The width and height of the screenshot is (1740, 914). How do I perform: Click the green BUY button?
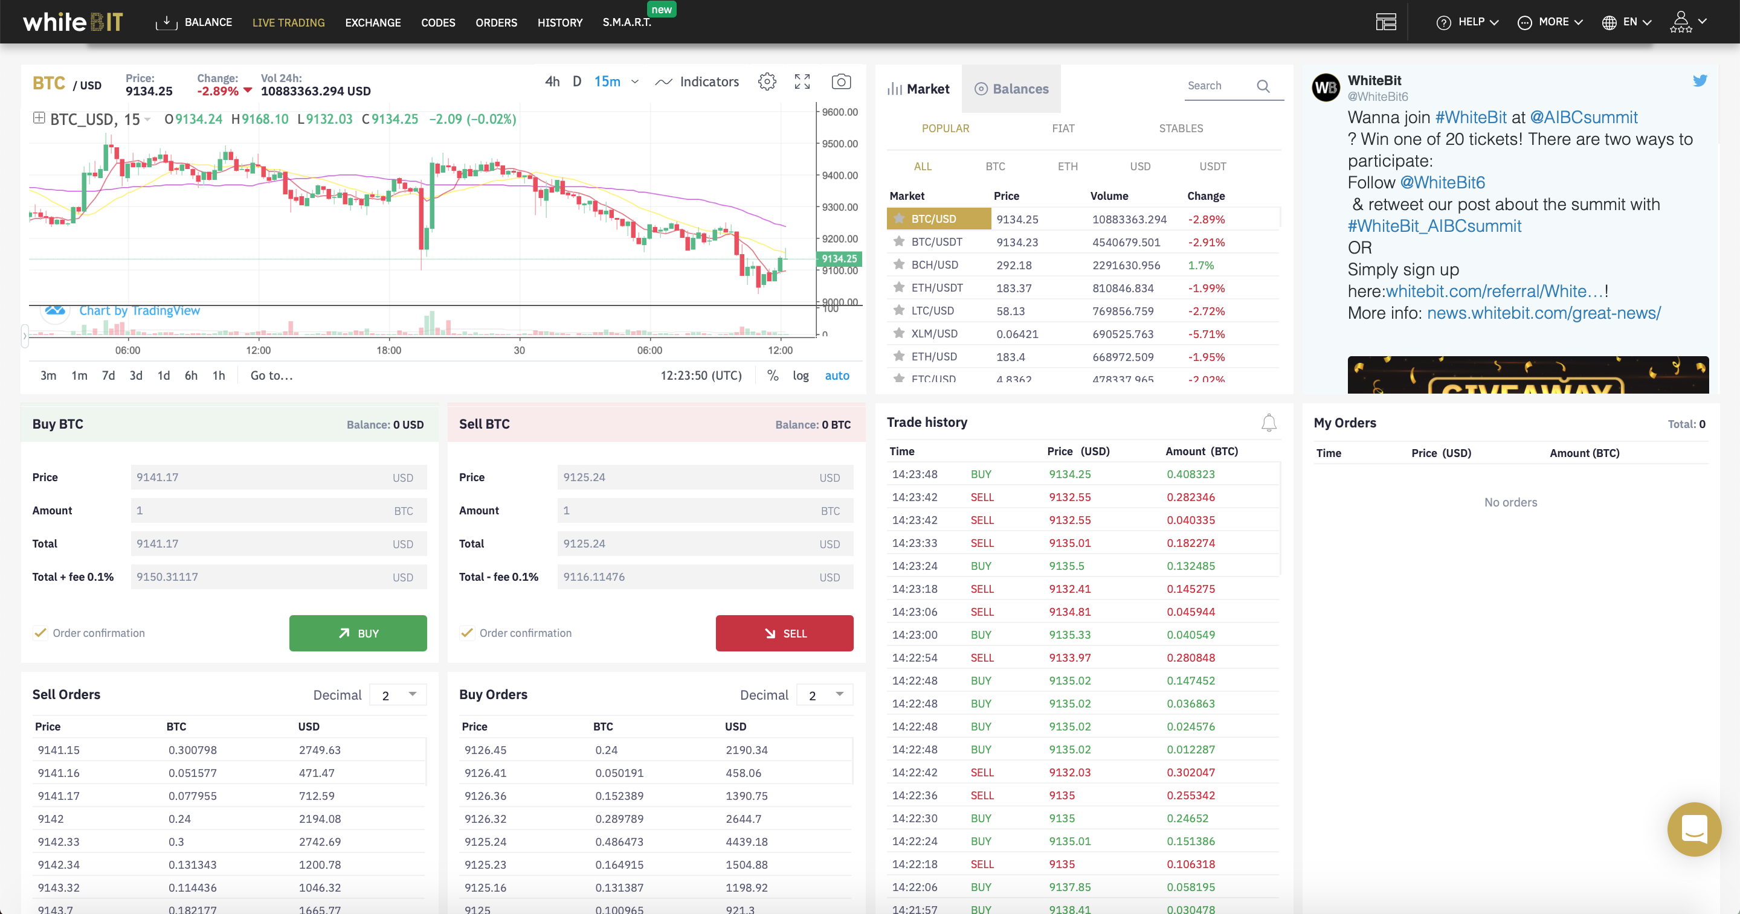[x=357, y=633]
